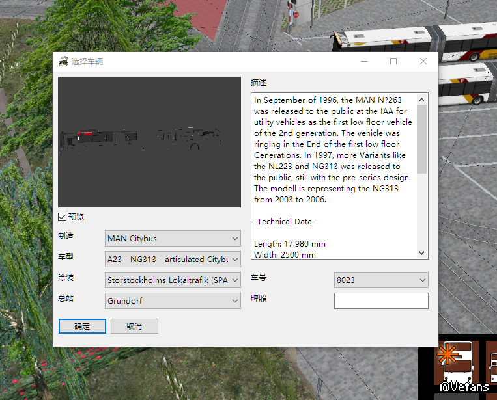Click the description scrollbar down arrow
497x400 pixels.
pyautogui.click(x=421, y=253)
